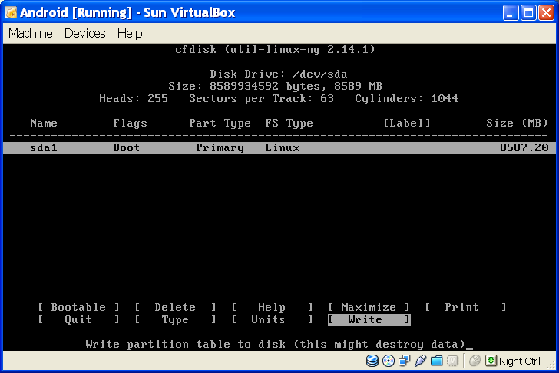Open the Devices menu
The image size is (559, 373).
pyautogui.click(x=84, y=33)
